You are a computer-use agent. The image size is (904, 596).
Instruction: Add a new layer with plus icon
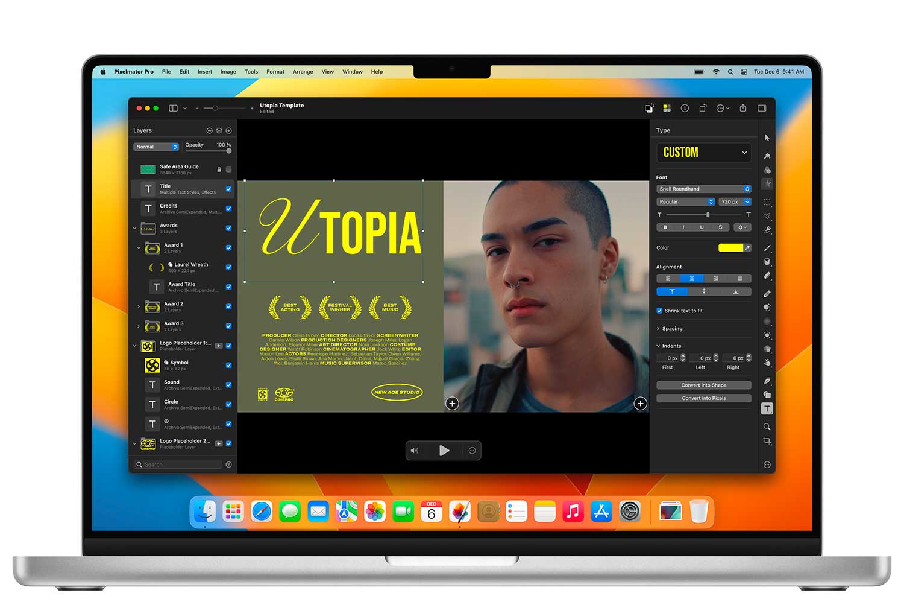point(228,130)
